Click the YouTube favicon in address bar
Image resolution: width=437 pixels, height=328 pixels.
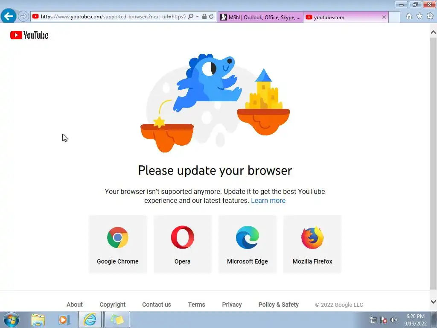pyautogui.click(x=35, y=17)
